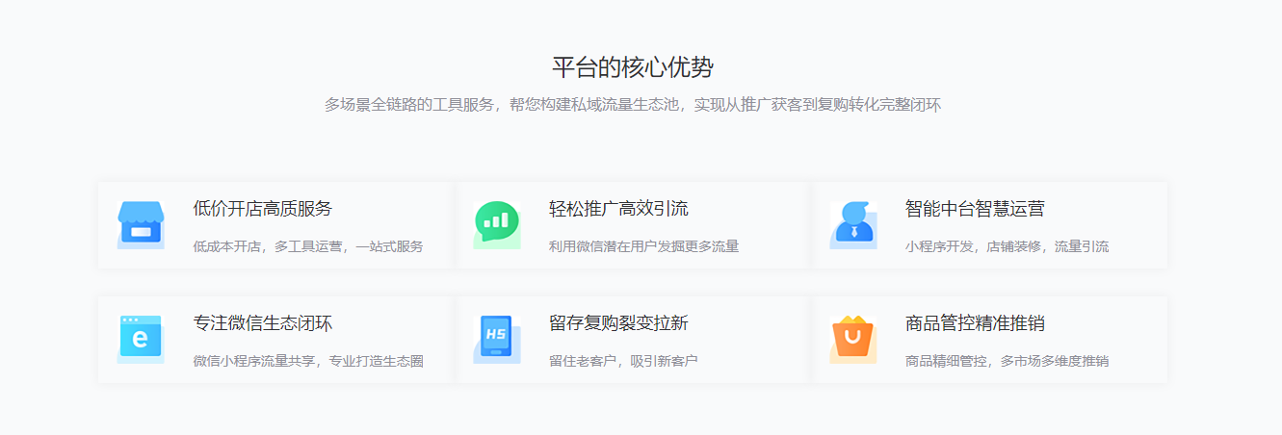
Task: Click the 留住老客户，吸引新客户 description
Action: pos(623,361)
